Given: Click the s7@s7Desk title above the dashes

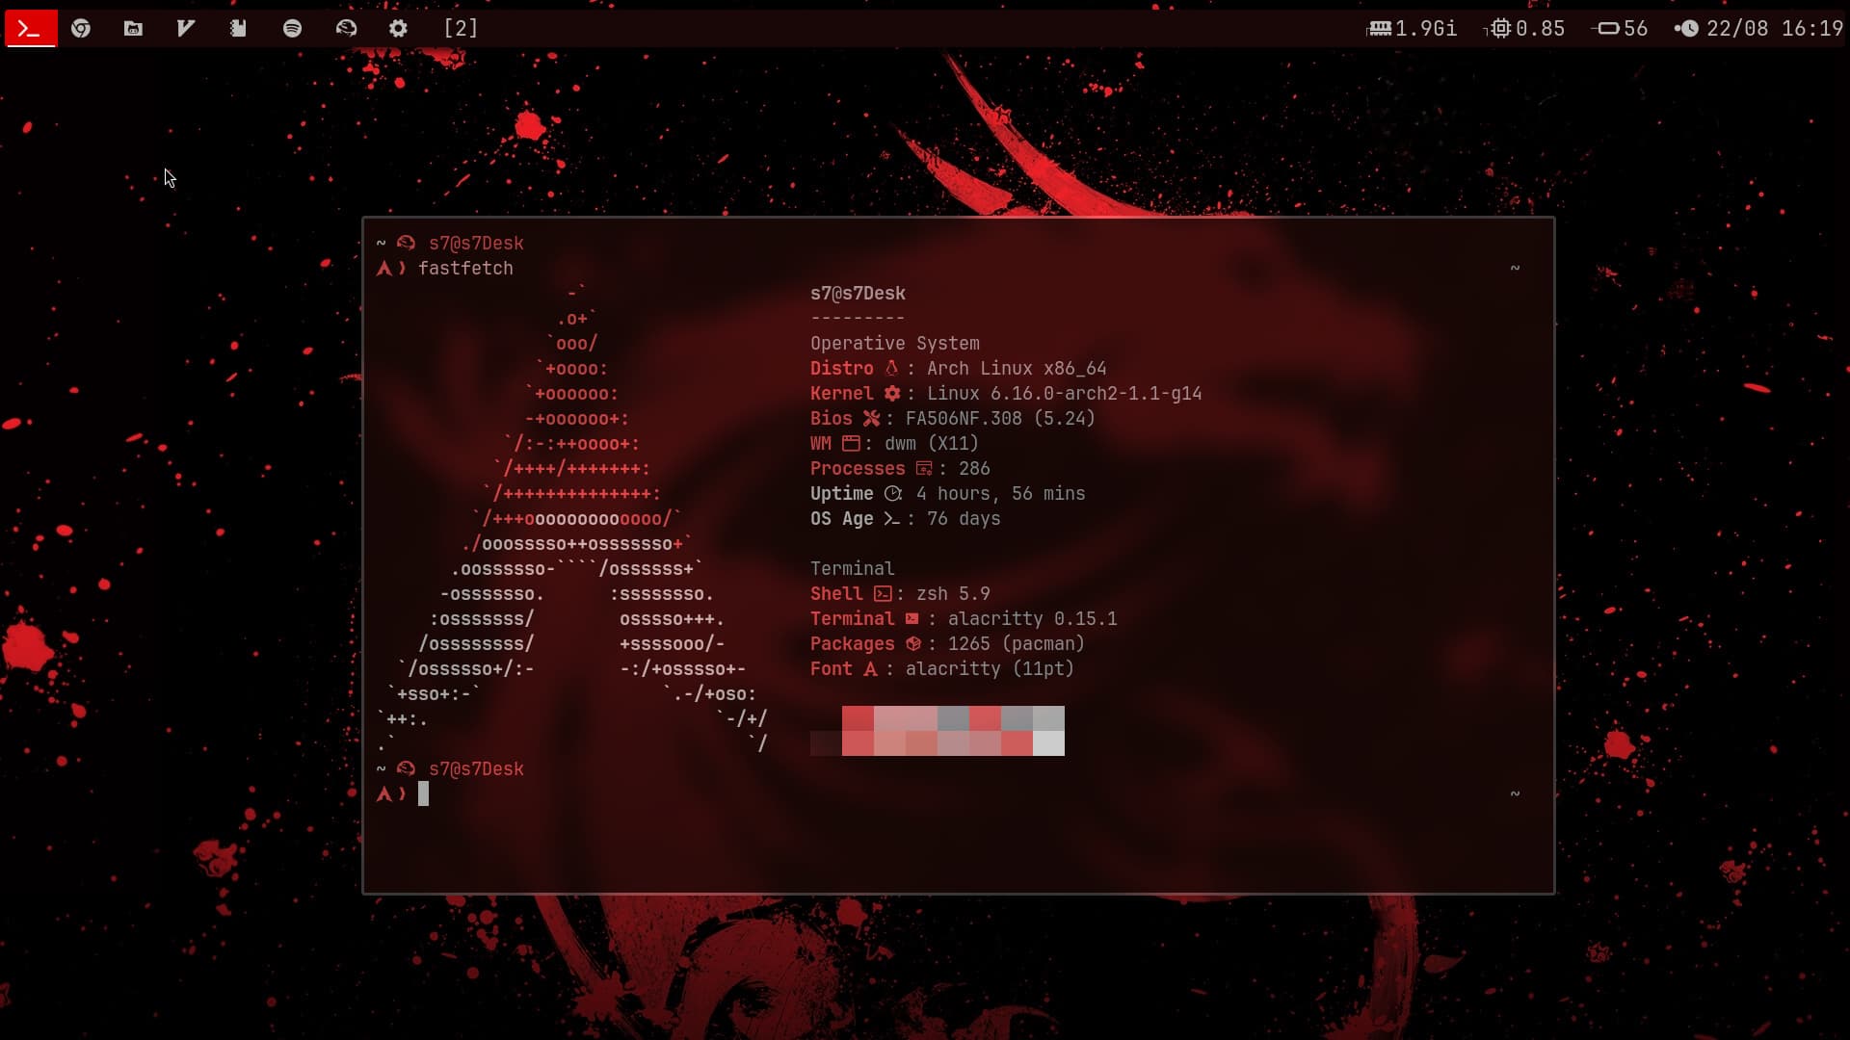Looking at the screenshot, I should pos(858,293).
